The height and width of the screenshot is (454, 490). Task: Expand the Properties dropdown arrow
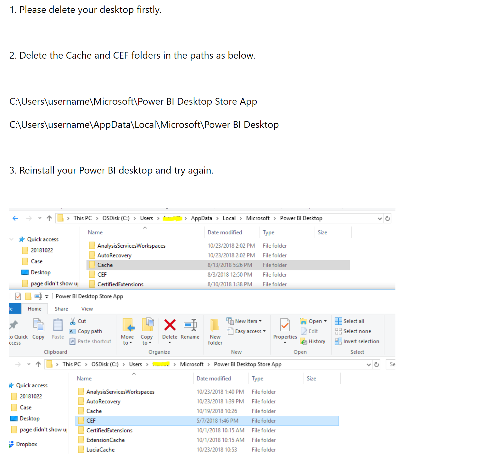click(285, 343)
